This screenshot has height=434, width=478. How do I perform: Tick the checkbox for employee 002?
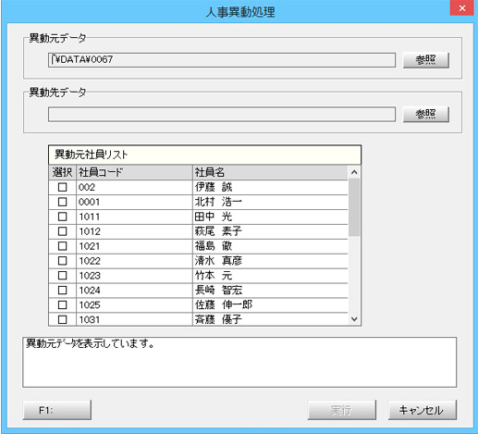(x=62, y=187)
